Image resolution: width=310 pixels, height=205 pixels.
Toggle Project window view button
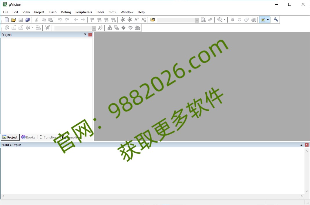pos(263,20)
